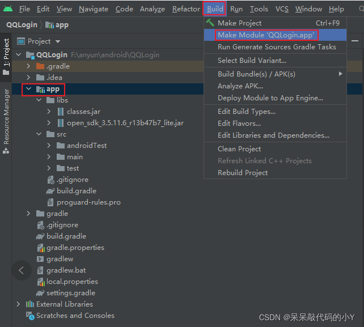This screenshot has height=327, width=364.
Task: Collapse the QQLogin root node
Action: point(19,55)
